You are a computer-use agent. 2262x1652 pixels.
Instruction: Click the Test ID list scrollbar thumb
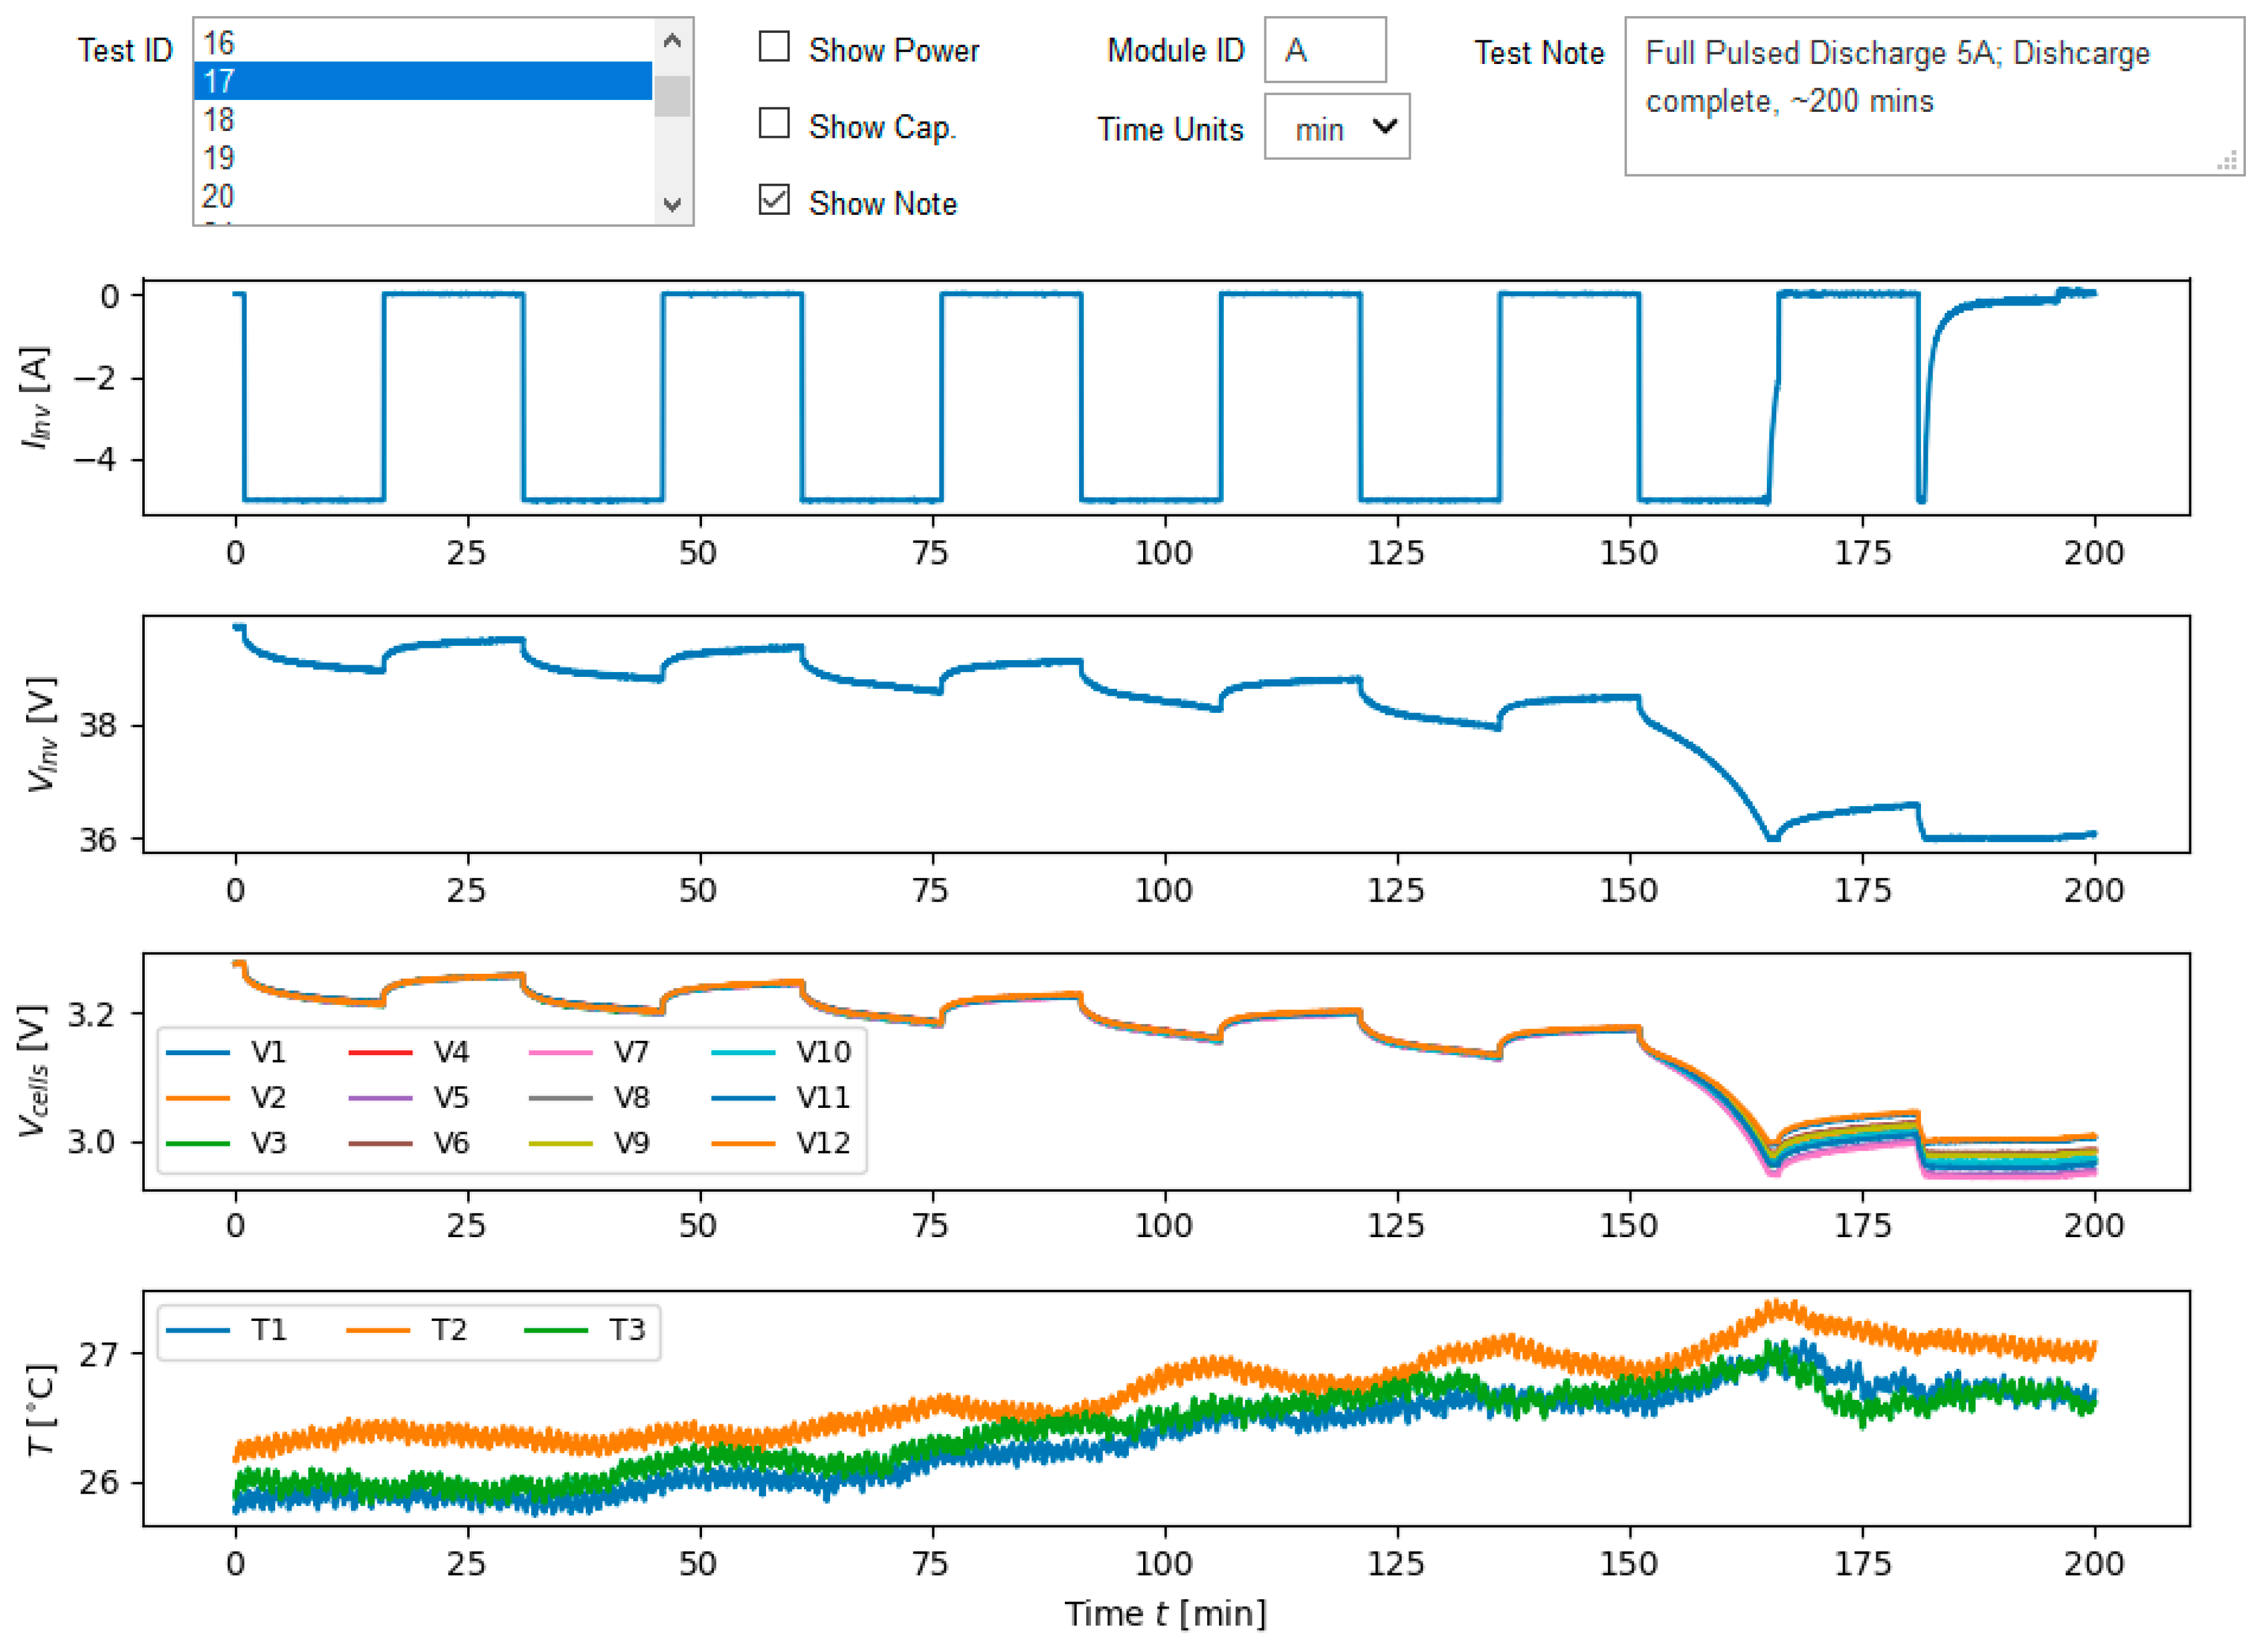point(672,97)
